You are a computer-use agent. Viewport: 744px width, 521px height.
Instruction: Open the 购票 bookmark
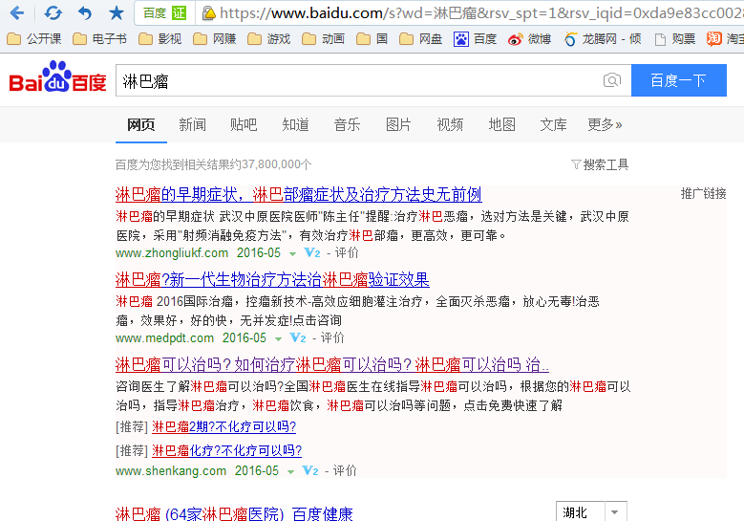click(674, 39)
